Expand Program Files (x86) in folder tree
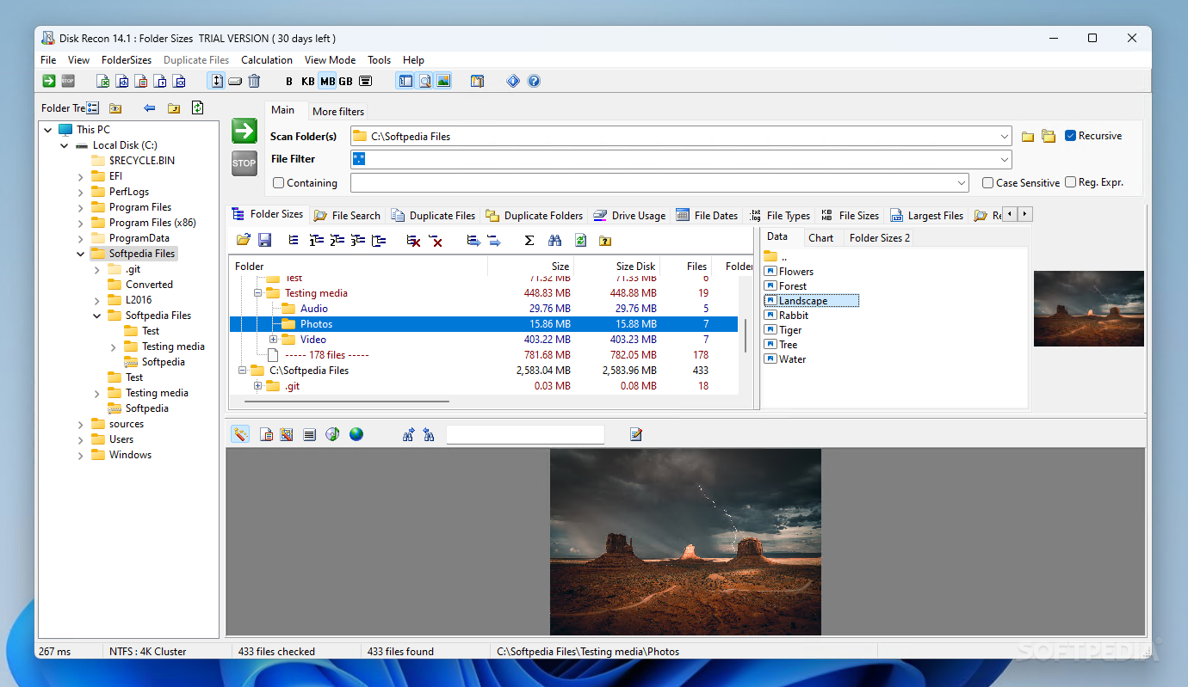The height and width of the screenshot is (687, 1188). tap(80, 223)
